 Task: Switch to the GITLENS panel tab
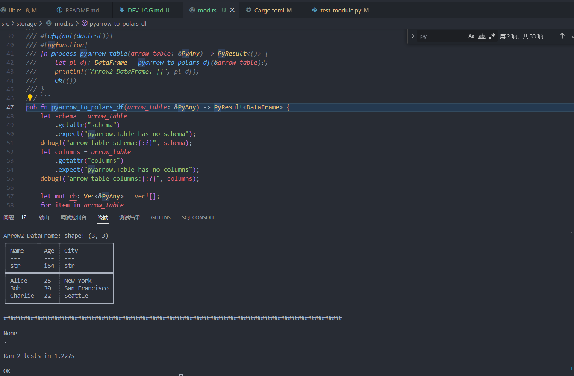[161, 217]
